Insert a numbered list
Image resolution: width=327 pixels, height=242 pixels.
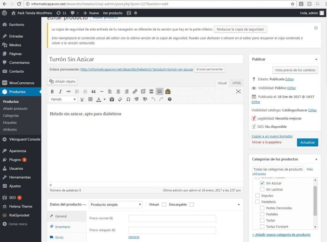85,92
